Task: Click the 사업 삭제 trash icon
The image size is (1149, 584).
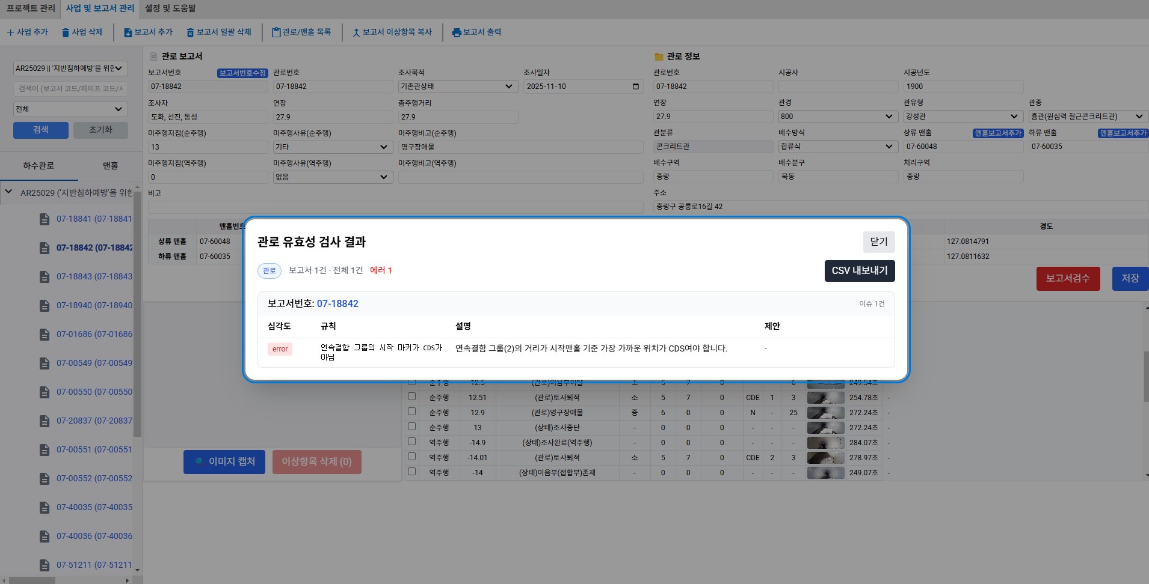Action: 66,32
